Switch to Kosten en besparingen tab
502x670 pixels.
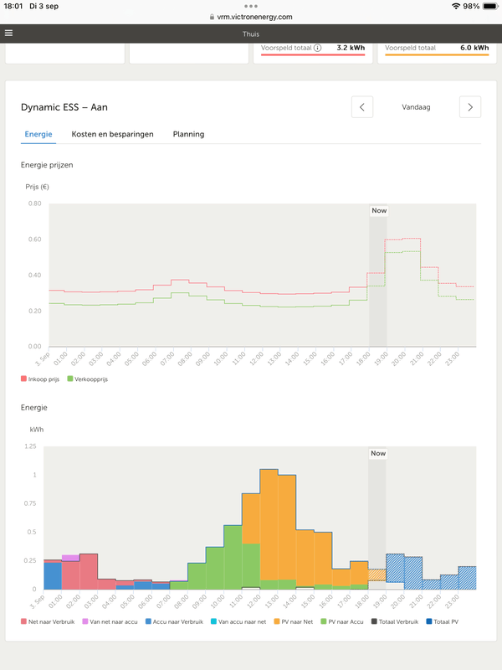(x=112, y=134)
